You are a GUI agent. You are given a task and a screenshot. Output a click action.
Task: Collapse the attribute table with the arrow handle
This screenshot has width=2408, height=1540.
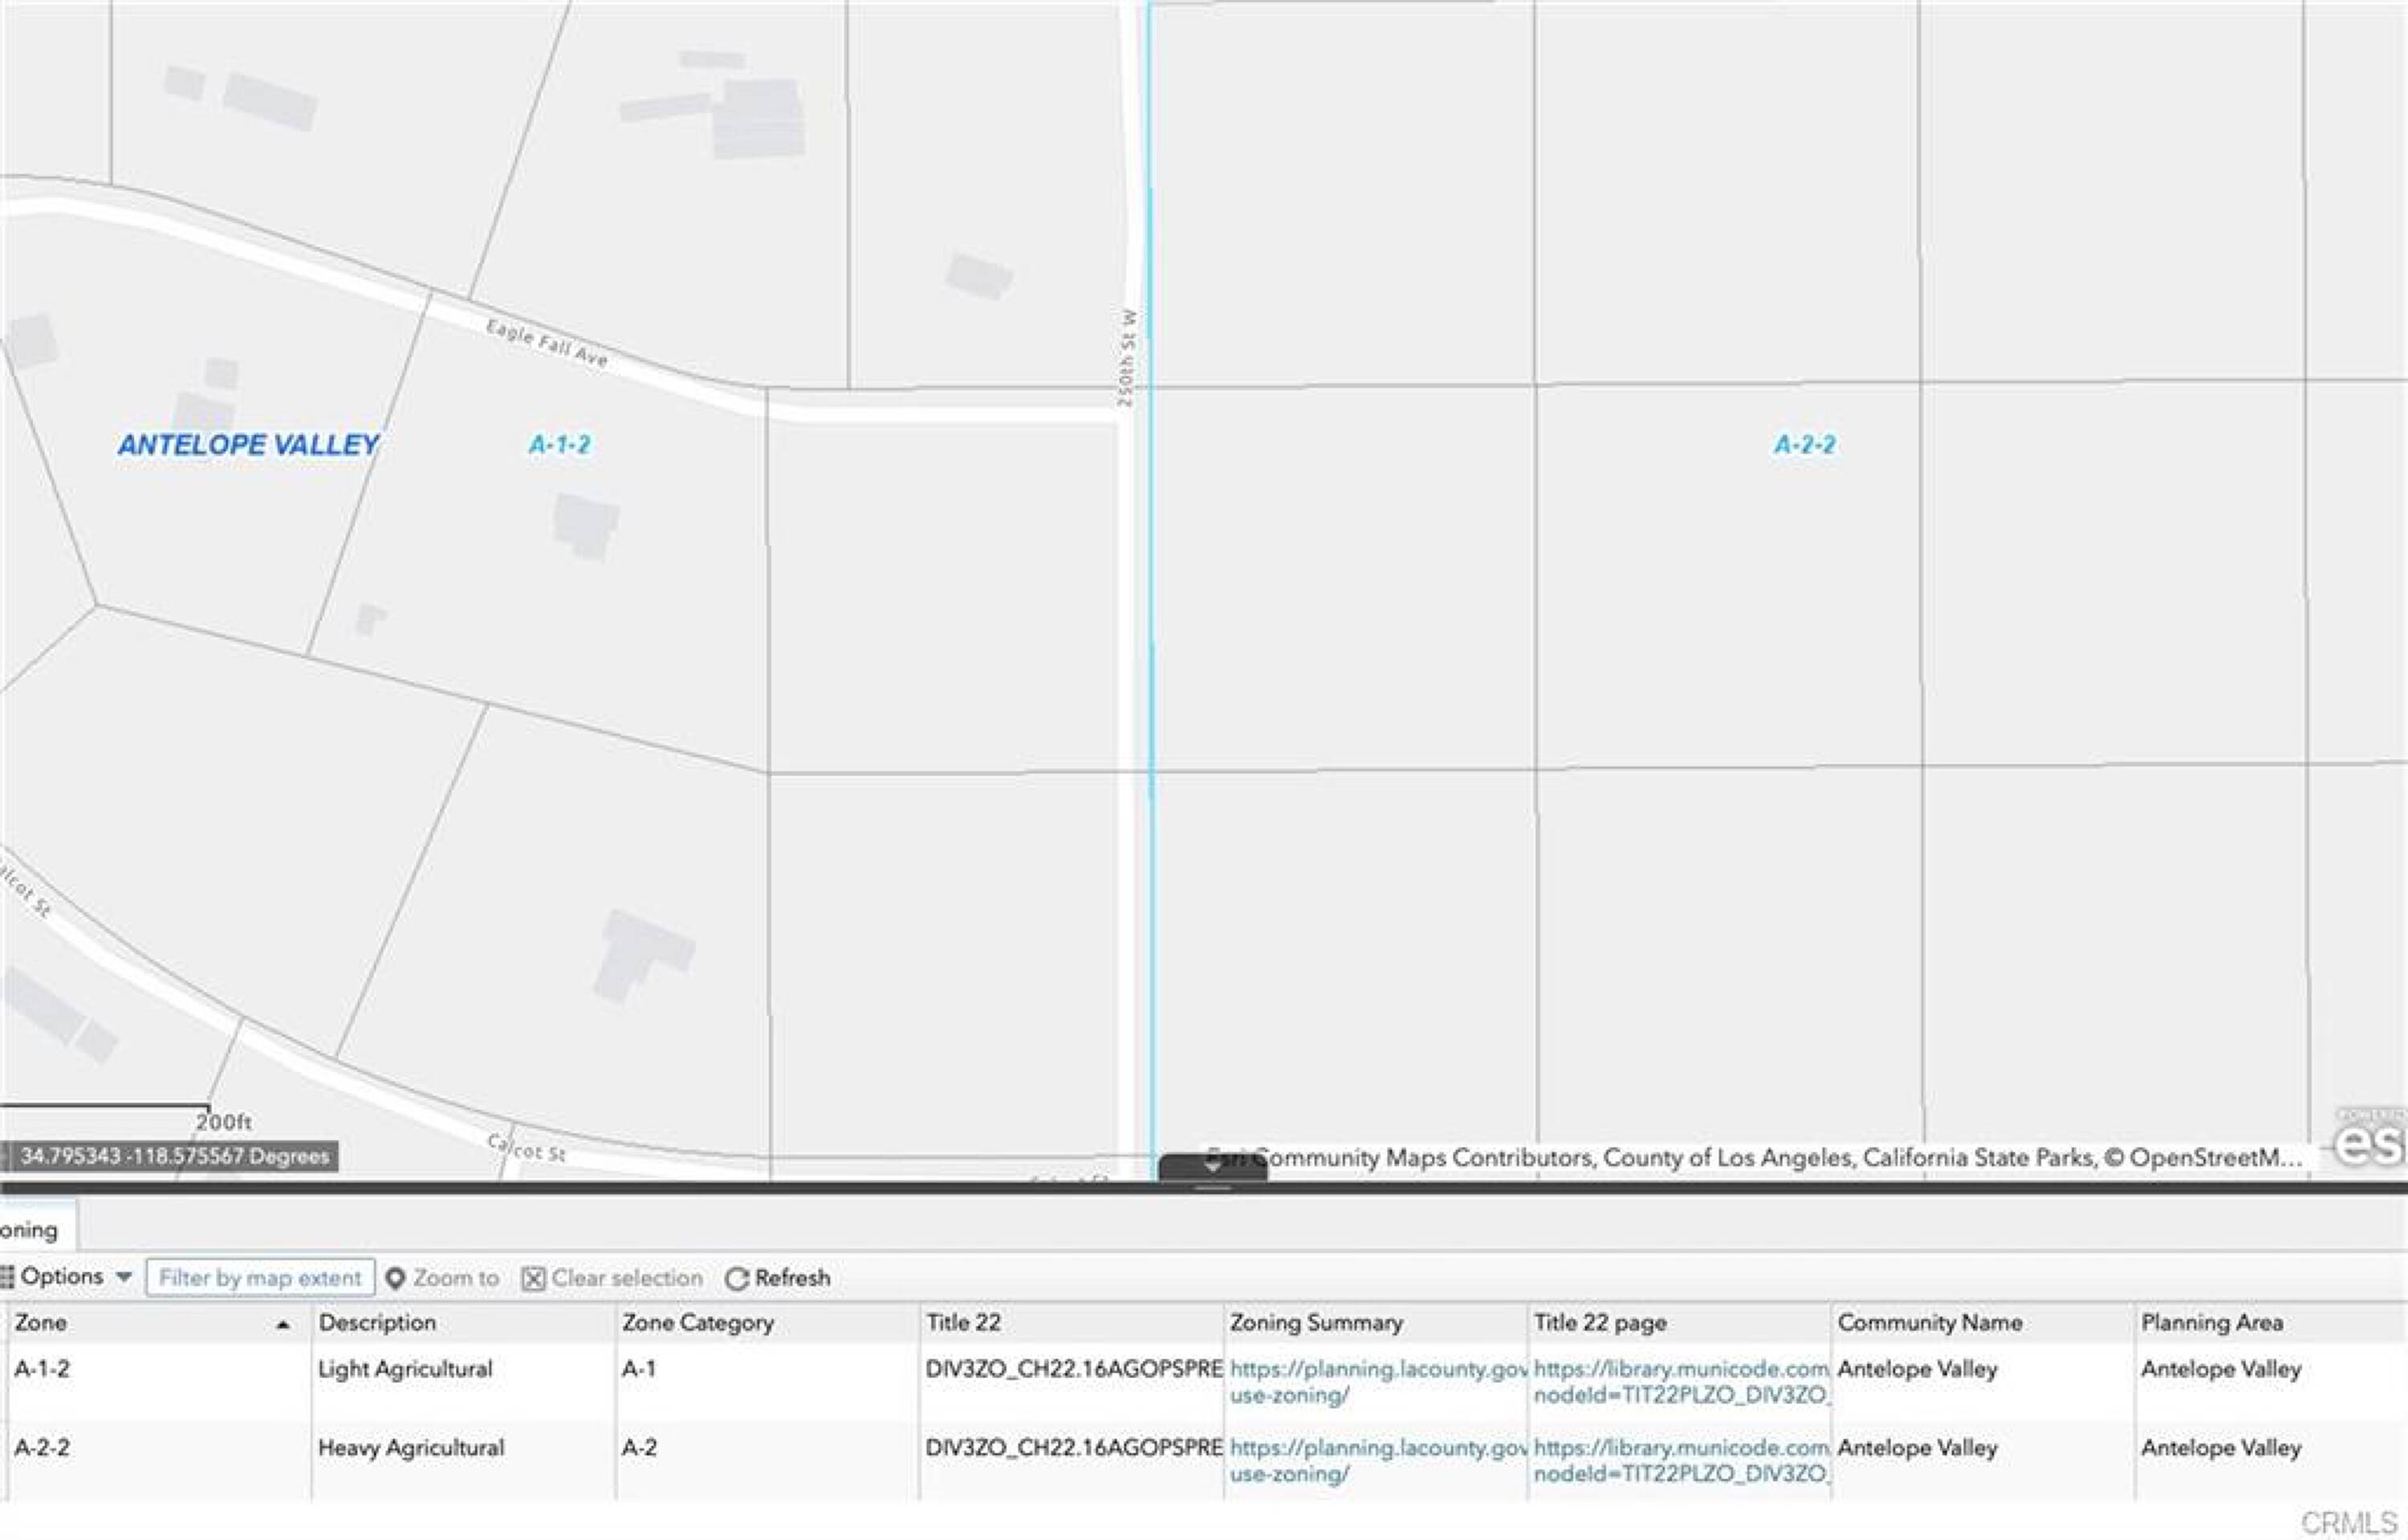pyautogui.click(x=1212, y=1167)
